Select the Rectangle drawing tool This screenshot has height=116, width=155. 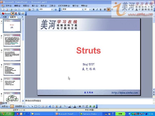[x=35, y=106]
